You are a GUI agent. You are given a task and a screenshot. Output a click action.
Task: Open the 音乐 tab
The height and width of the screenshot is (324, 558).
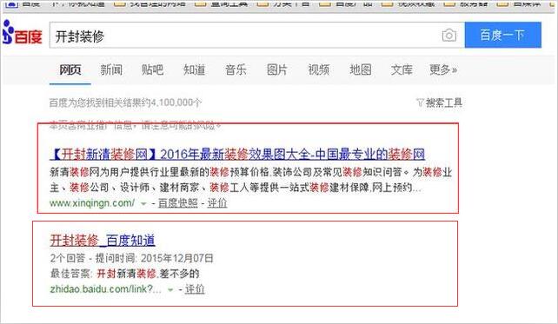[236, 69]
